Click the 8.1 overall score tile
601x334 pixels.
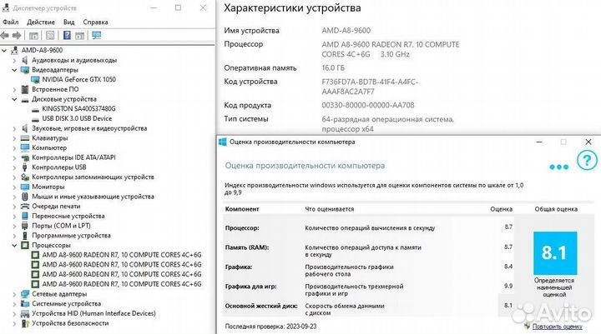point(555,253)
